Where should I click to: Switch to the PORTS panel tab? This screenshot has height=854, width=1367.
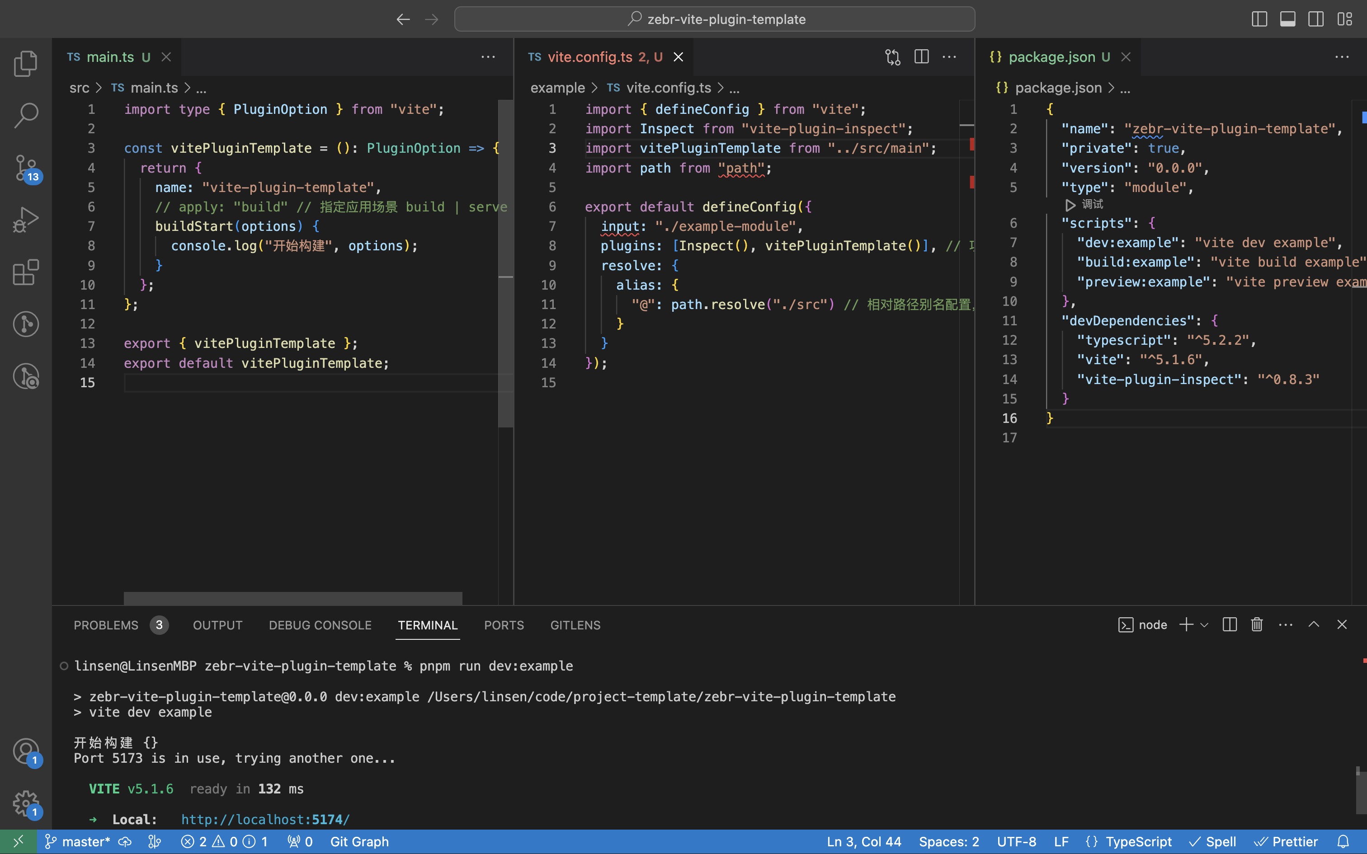pyautogui.click(x=504, y=625)
